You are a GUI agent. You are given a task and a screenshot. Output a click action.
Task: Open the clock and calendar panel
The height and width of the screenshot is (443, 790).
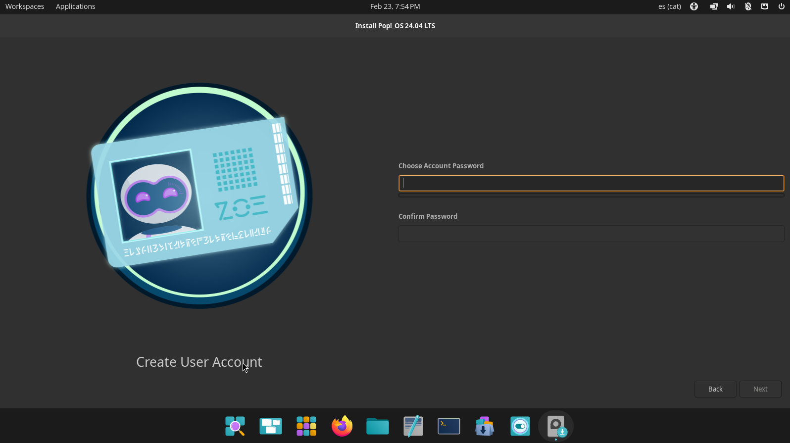tap(395, 6)
